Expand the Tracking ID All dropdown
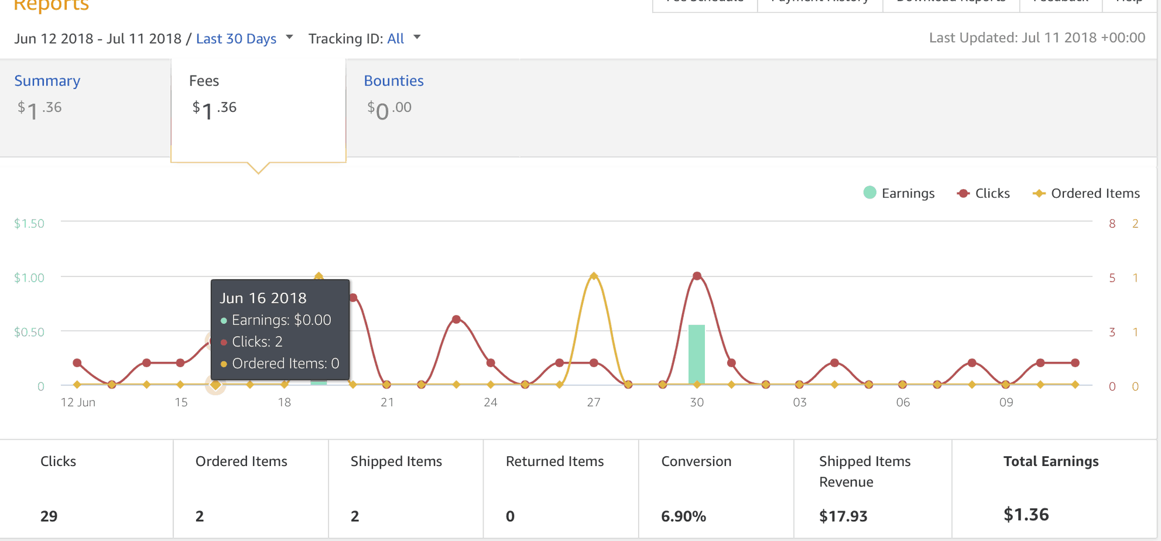Screen dimensions: 1161x541 click(396, 39)
